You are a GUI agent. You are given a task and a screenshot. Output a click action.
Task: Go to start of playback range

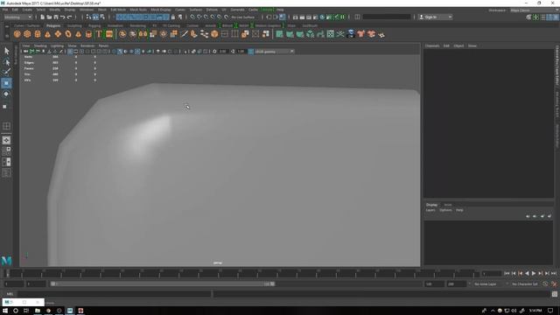click(507, 273)
